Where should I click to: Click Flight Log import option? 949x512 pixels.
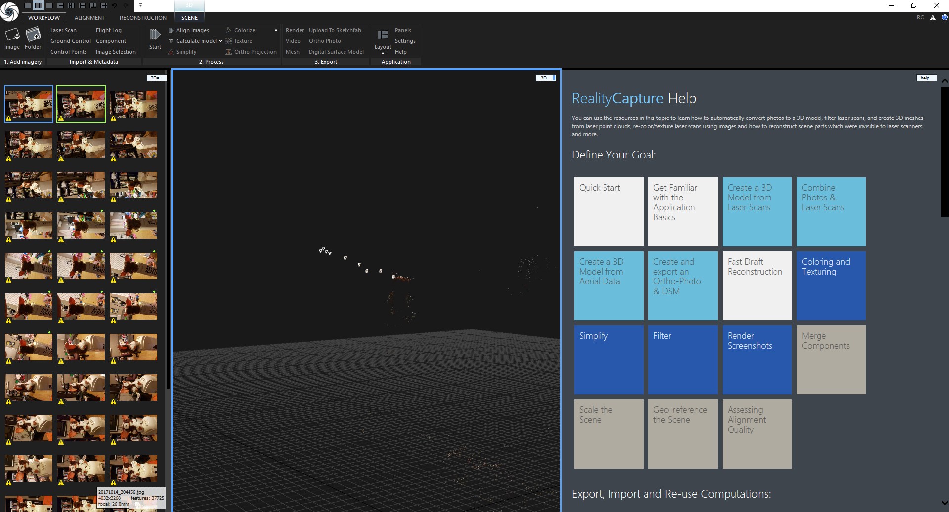point(109,30)
